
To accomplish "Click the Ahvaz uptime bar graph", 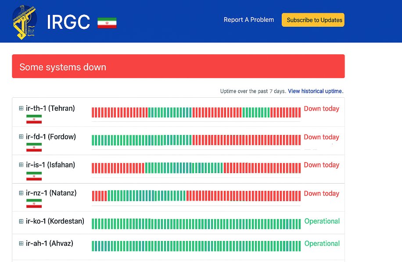I will [x=196, y=246].
